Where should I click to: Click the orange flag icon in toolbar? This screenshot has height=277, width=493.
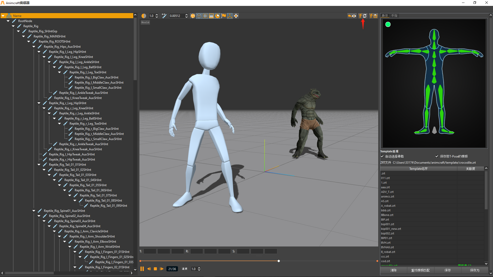[x=224, y=16]
